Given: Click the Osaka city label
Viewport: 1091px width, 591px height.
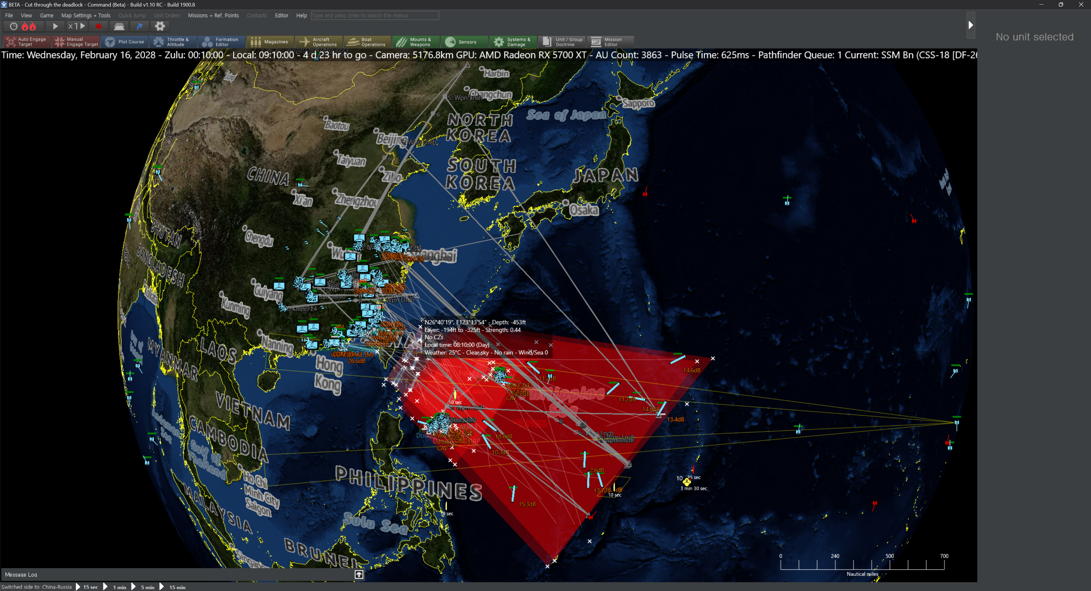Looking at the screenshot, I should coord(584,210).
